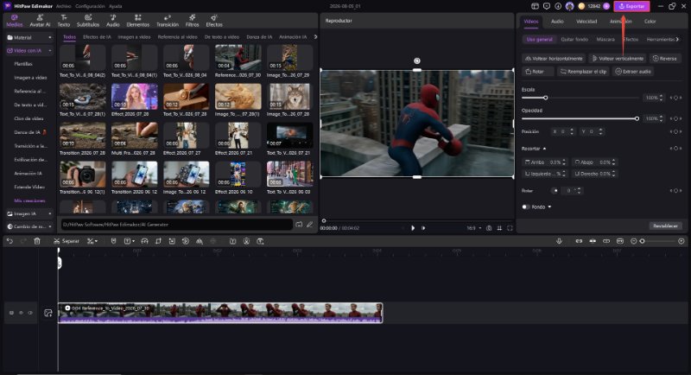Delete clip with the trash icon

pos(37,241)
